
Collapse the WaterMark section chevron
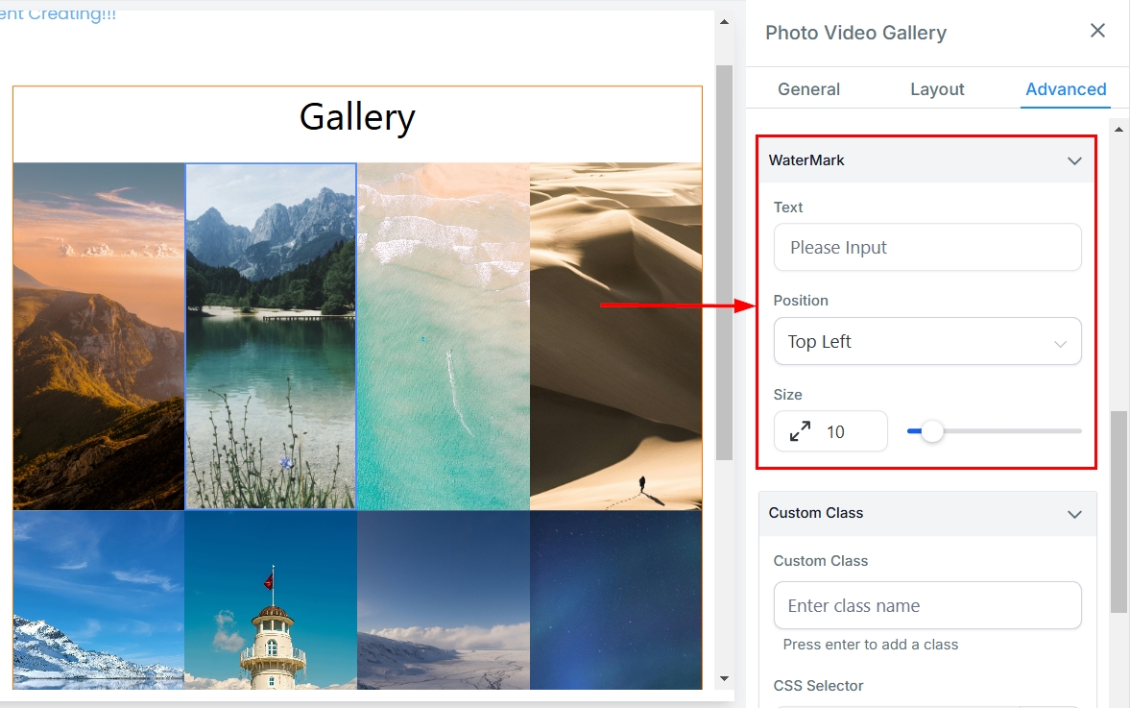pyautogui.click(x=1074, y=160)
